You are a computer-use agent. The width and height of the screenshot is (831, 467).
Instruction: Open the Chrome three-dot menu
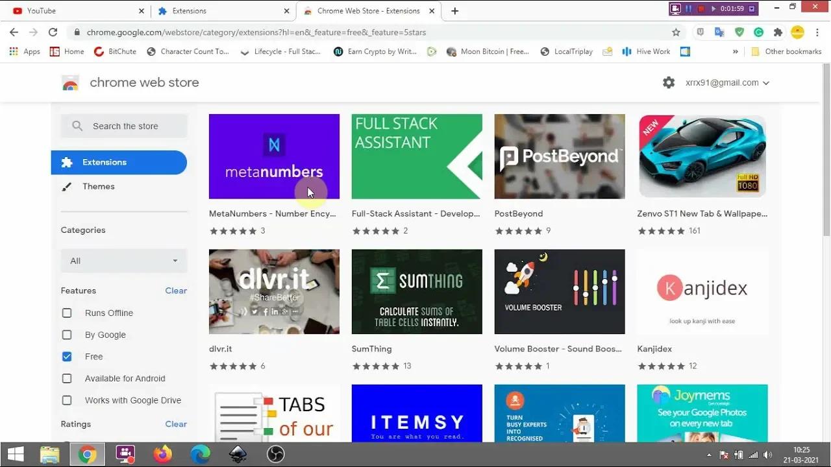tap(817, 32)
